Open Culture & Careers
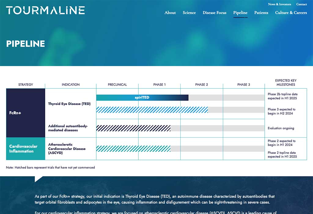Viewport: 313px width, 214px height. click(x=291, y=13)
